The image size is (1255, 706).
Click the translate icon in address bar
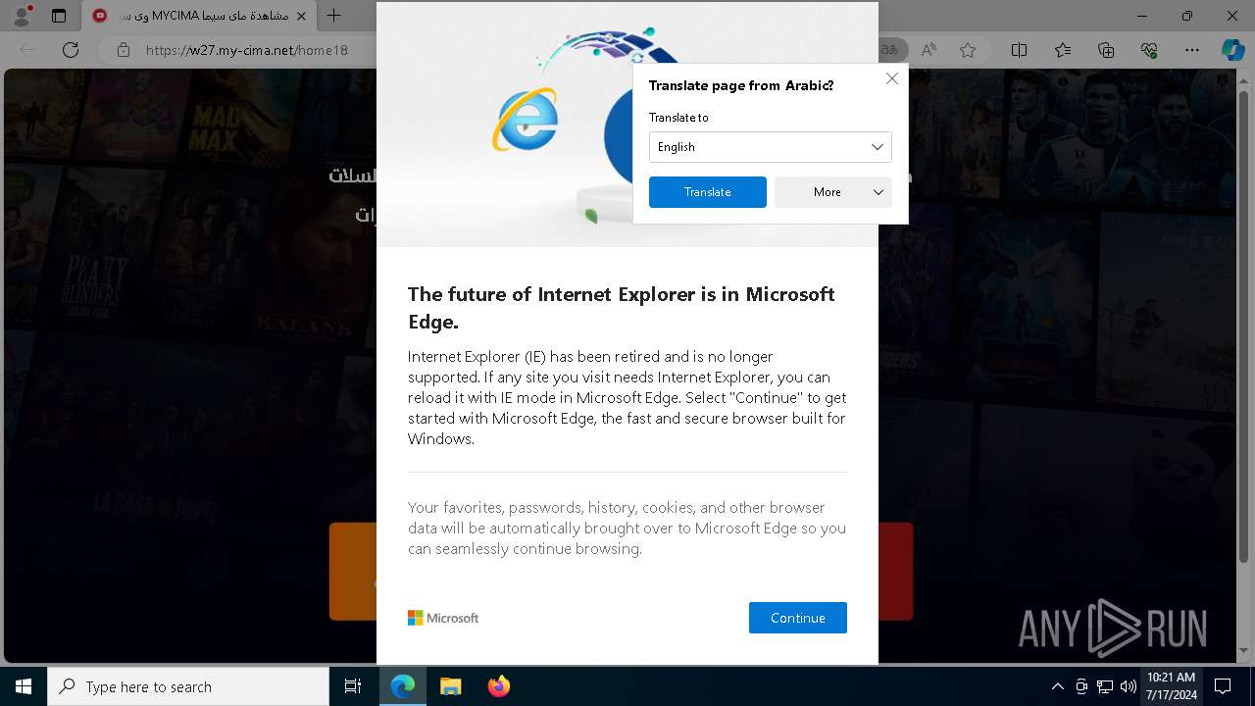pos(888,50)
